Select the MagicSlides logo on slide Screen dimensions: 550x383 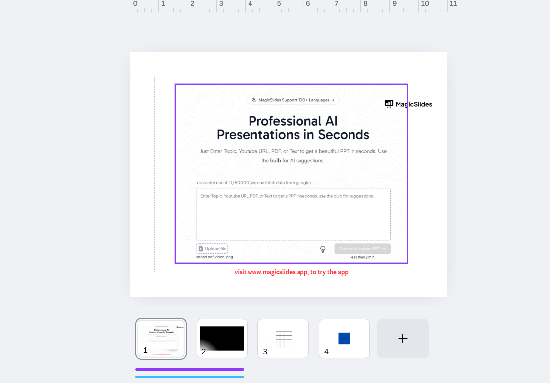408,104
